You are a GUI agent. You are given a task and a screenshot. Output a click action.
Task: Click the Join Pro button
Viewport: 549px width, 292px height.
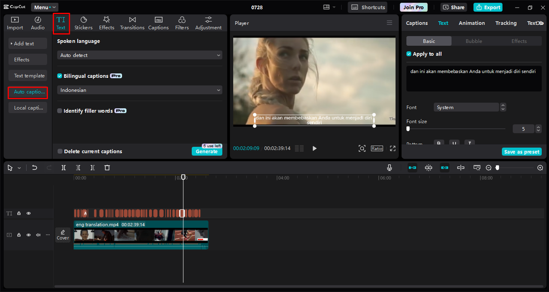tap(414, 7)
